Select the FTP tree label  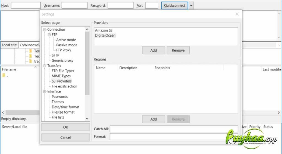click(55, 34)
